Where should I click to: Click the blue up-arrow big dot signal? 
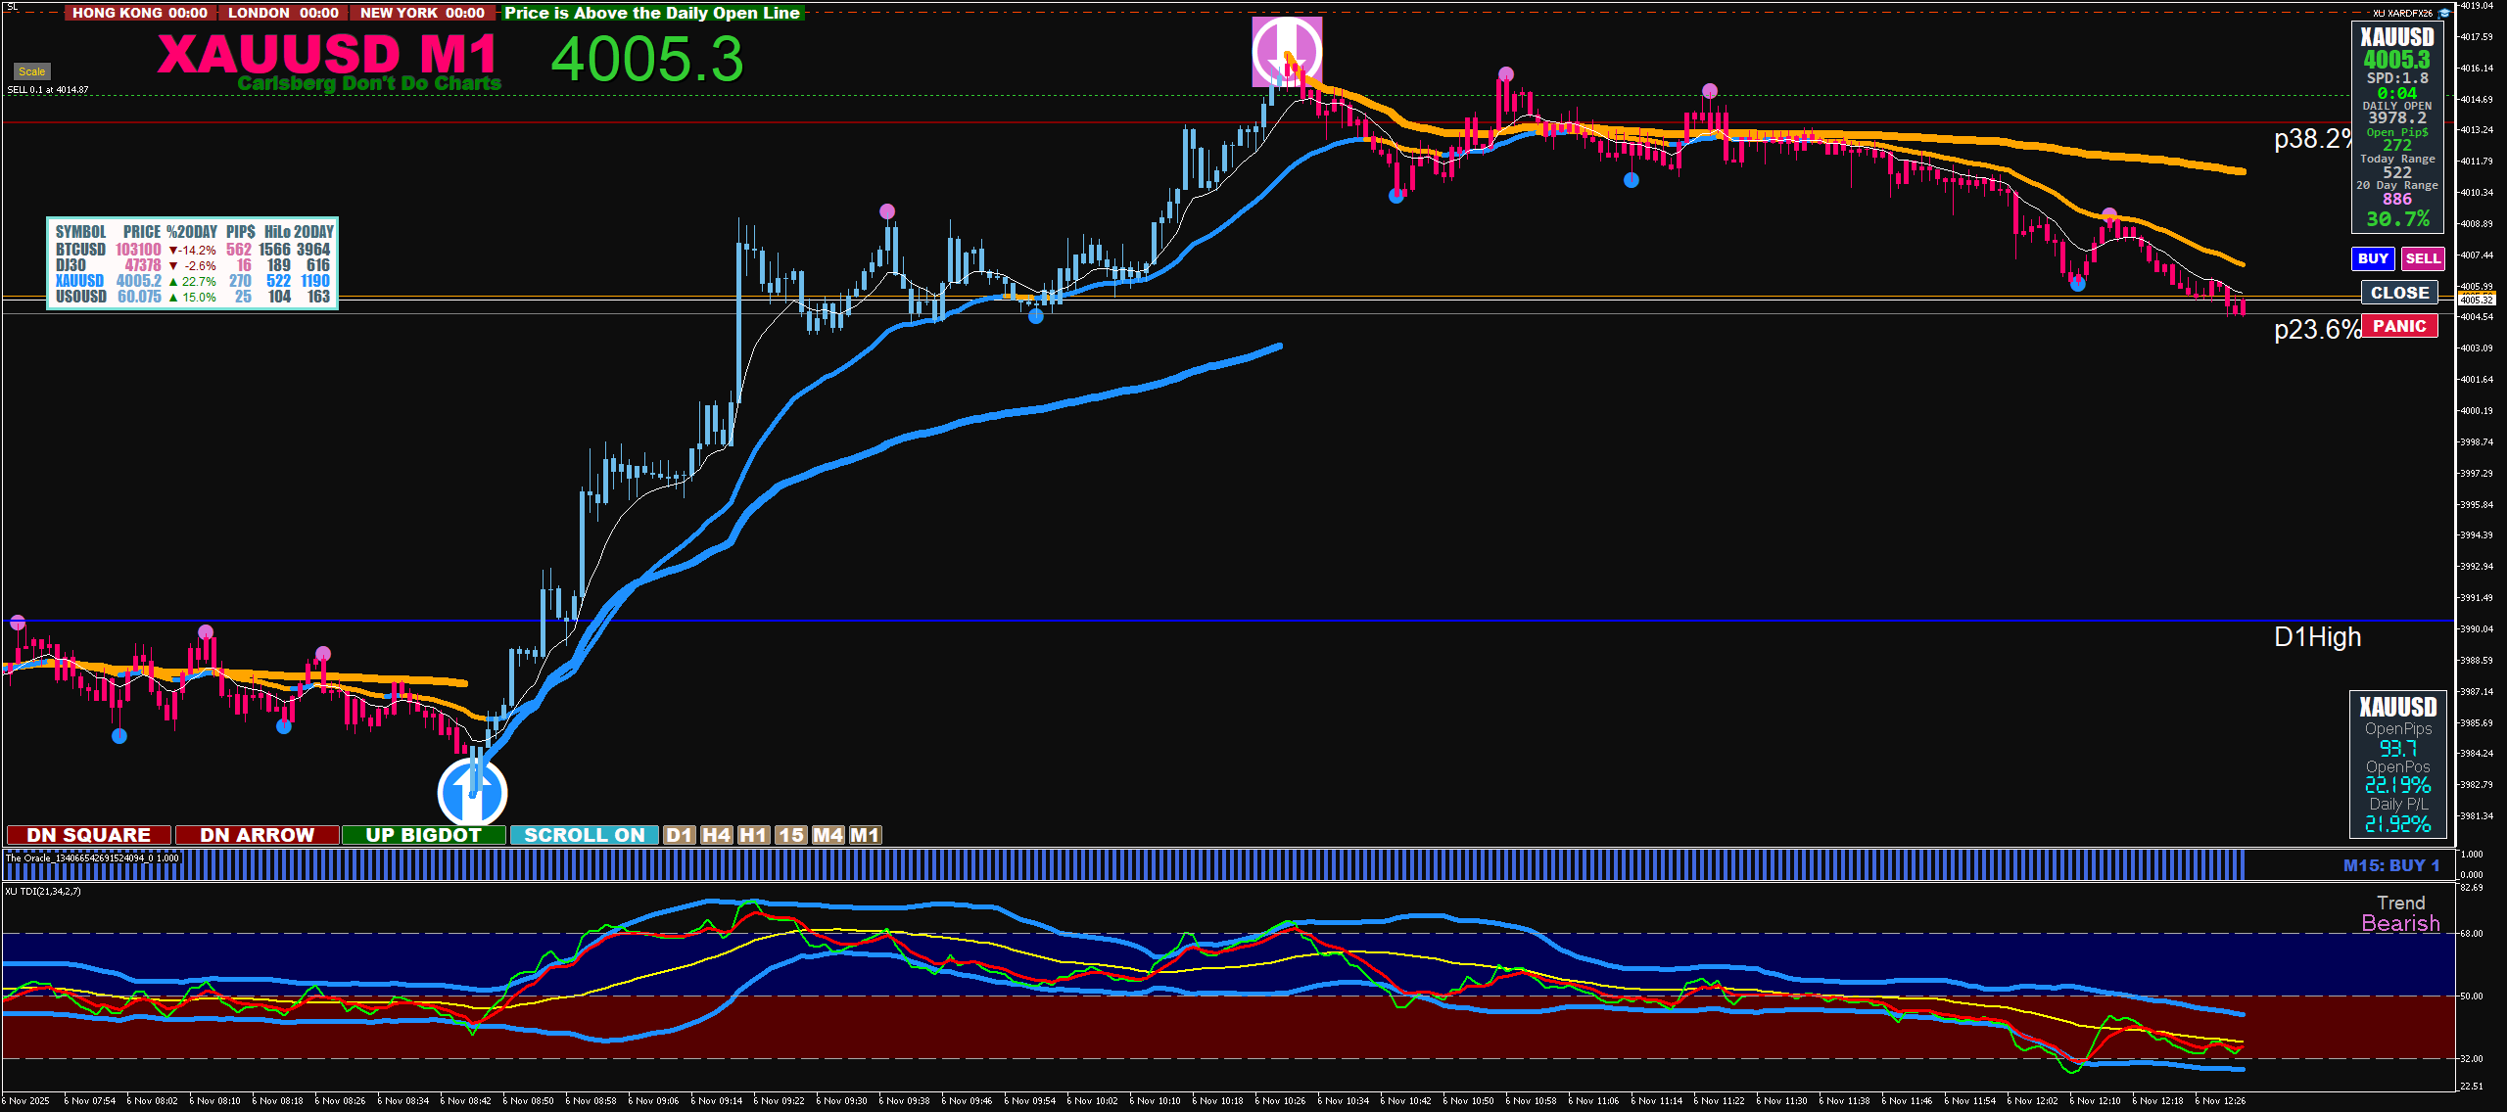[x=472, y=791]
